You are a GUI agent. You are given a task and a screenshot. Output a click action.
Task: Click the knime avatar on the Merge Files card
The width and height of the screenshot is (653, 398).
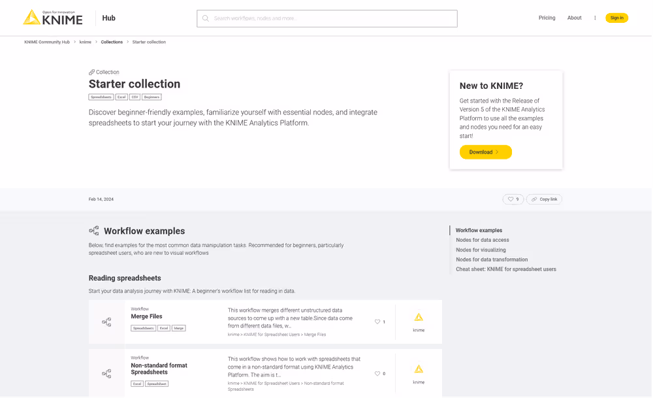tap(418, 318)
